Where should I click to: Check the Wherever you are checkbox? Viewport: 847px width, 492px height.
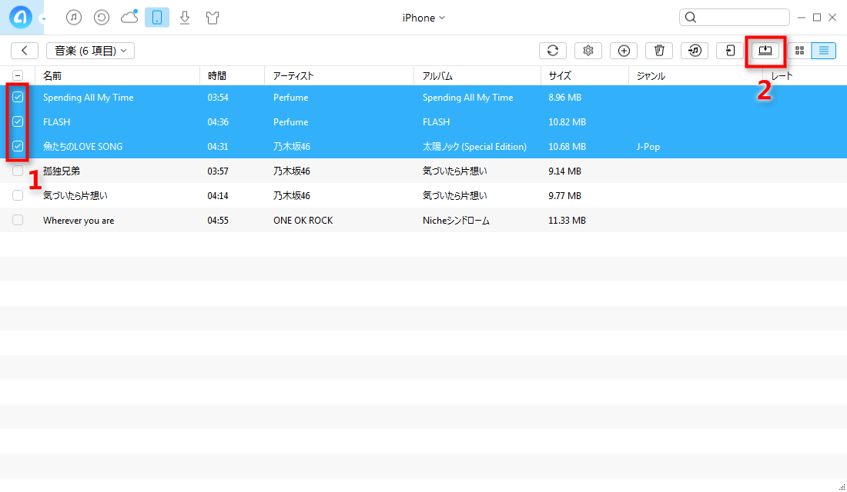tap(18, 220)
